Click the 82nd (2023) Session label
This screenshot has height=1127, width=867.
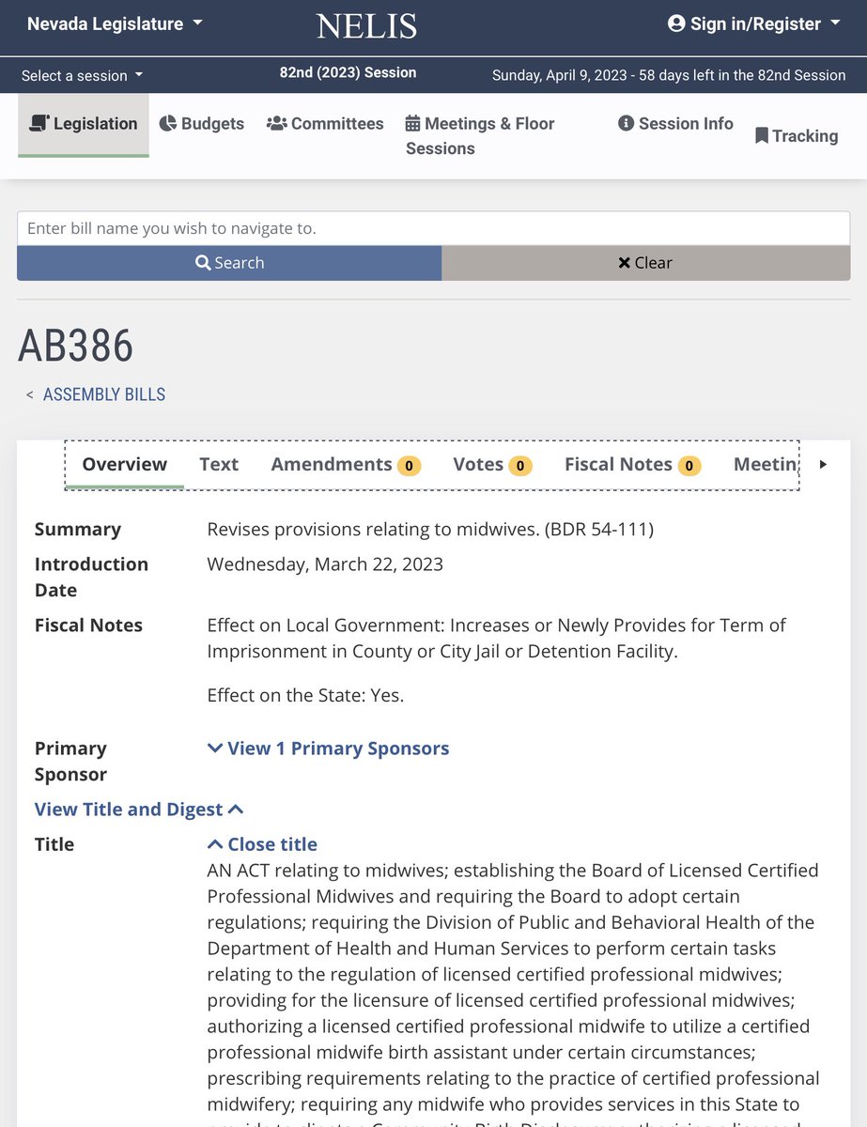coord(348,72)
